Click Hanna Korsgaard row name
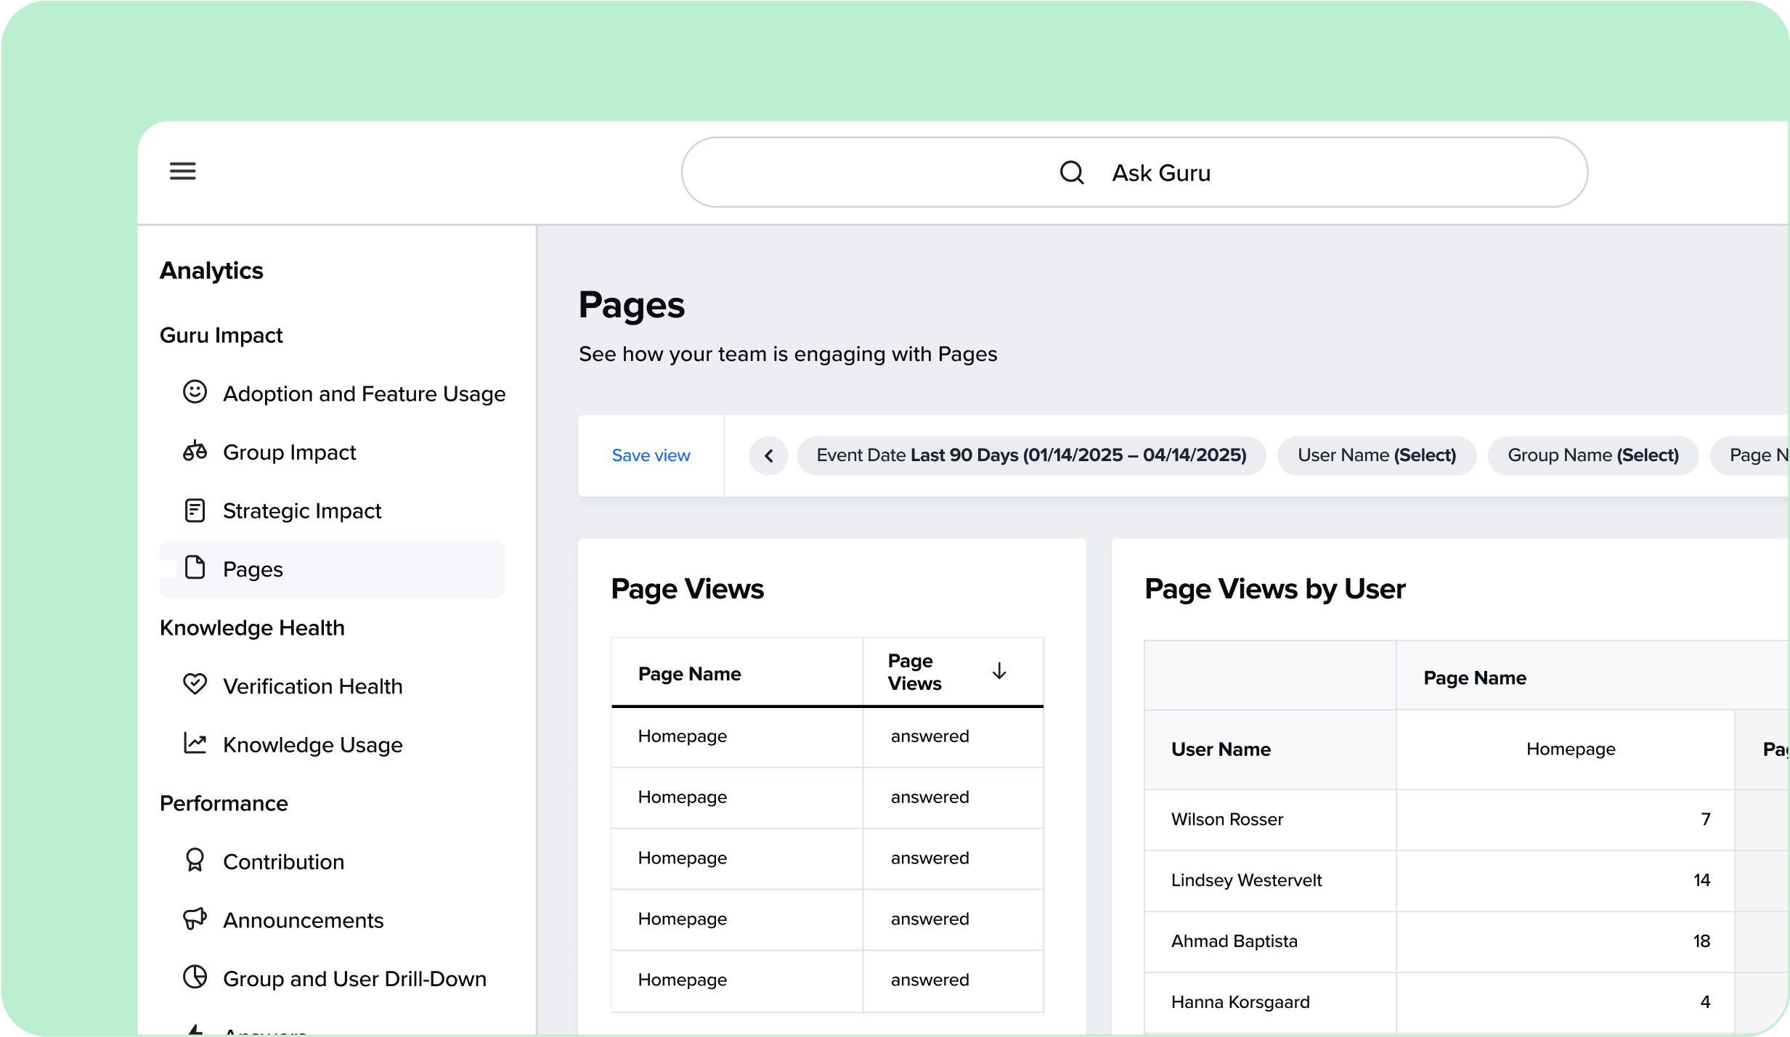This screenshot has height=1037, width=1790. click(x=1240, y=1002)
